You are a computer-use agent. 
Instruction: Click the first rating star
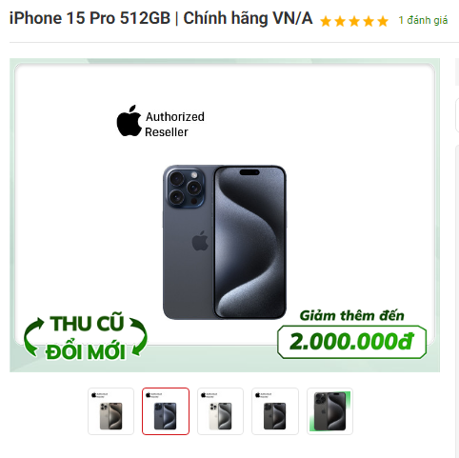(x=326, y=21)
